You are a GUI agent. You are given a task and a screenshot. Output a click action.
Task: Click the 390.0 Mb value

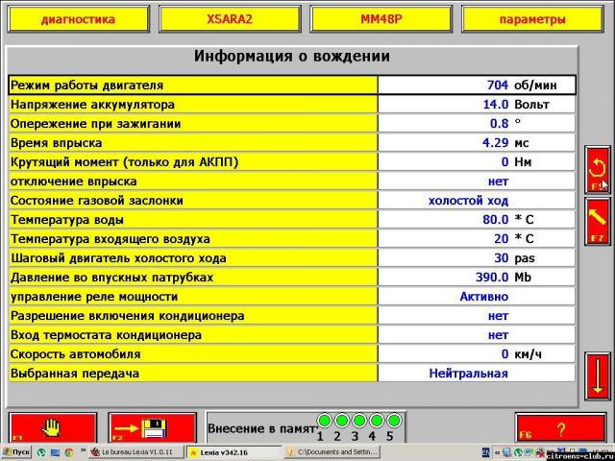(504, 278)
